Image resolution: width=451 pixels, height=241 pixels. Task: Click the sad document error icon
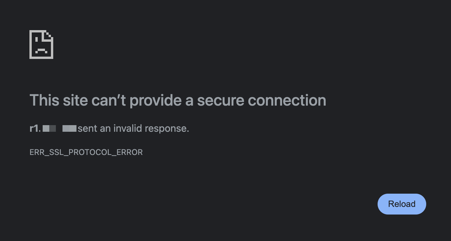click(41, 44)
